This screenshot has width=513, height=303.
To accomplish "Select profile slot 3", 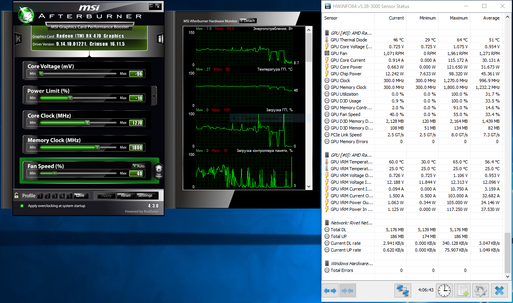I will tap(55, 196).
